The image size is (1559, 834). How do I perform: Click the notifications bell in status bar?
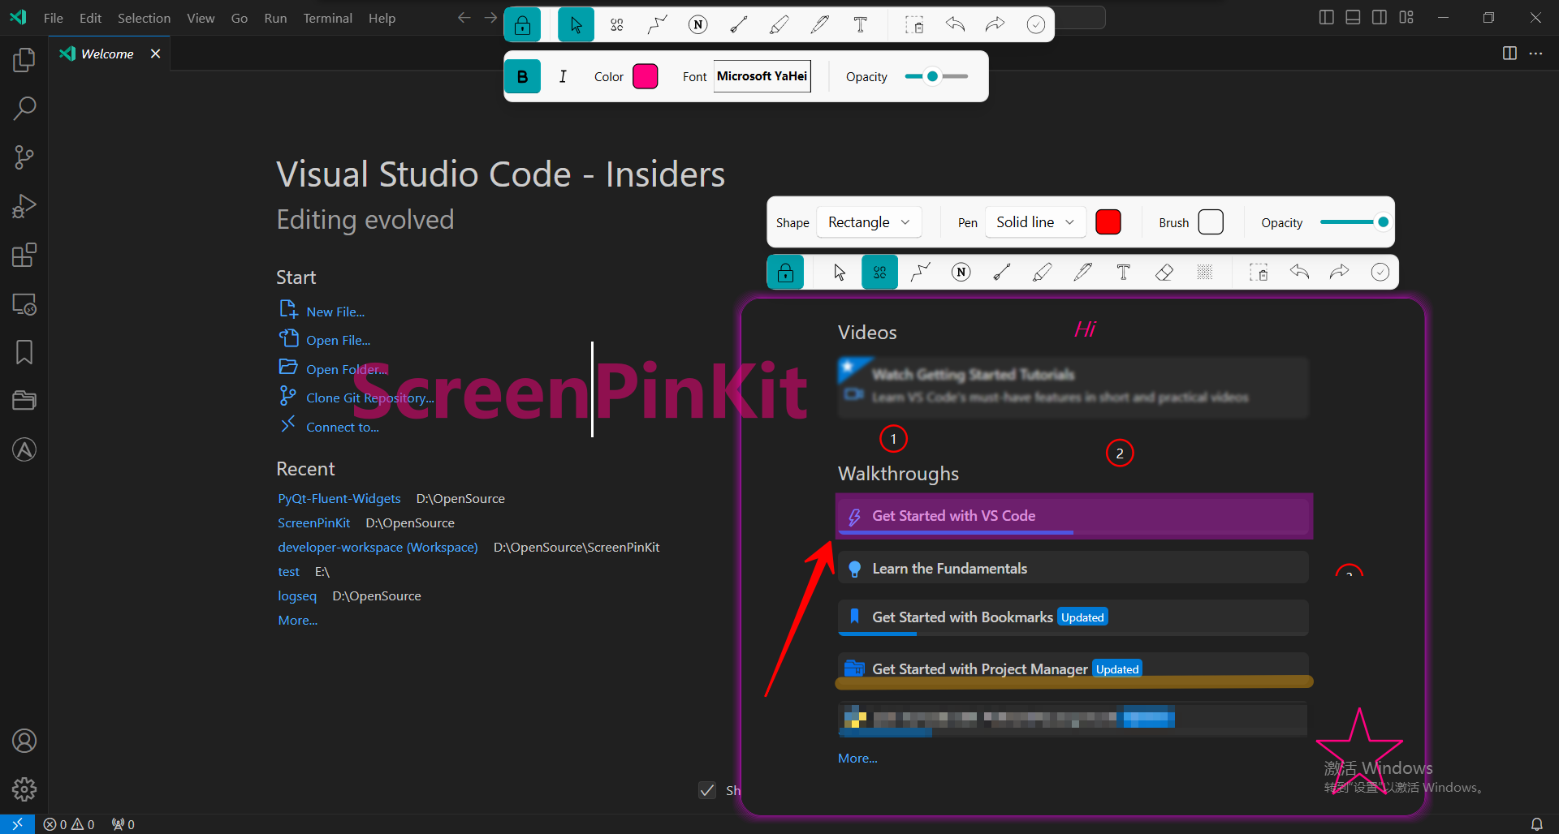[1537, 824]
